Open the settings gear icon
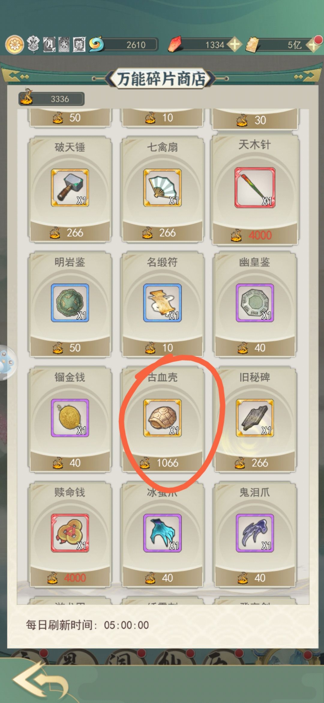The width and height of the screenshot is (324, 703). point(14,45)
